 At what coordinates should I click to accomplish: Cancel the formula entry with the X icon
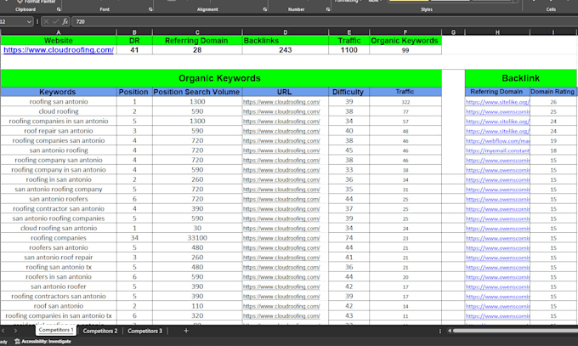pos(46,22)
